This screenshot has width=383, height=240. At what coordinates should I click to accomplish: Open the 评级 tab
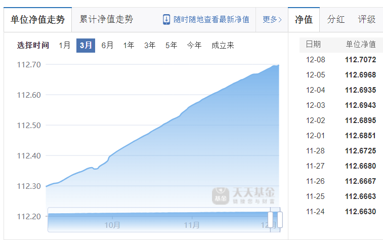coord(367,19)
